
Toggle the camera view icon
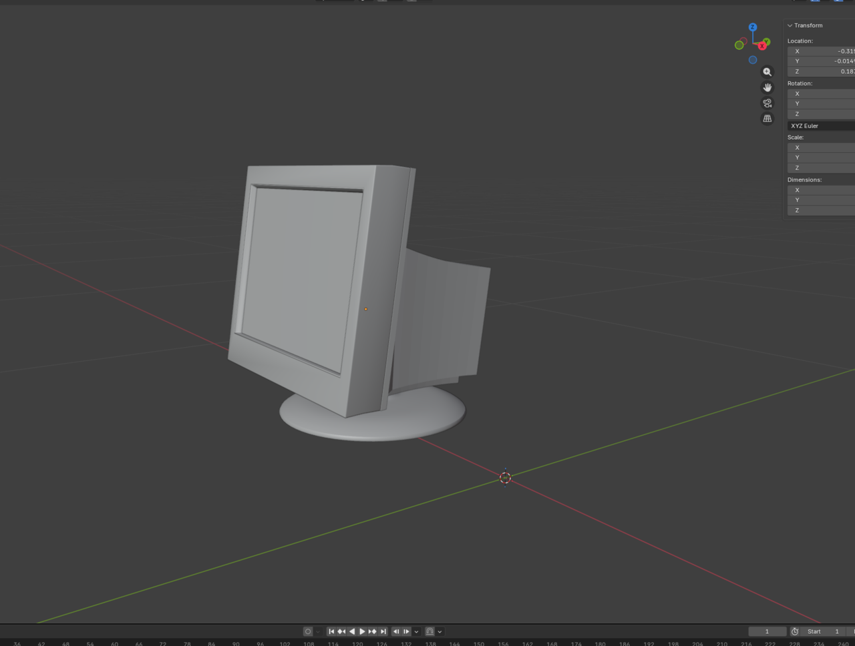pyautogui.click(x=767, y=103)
